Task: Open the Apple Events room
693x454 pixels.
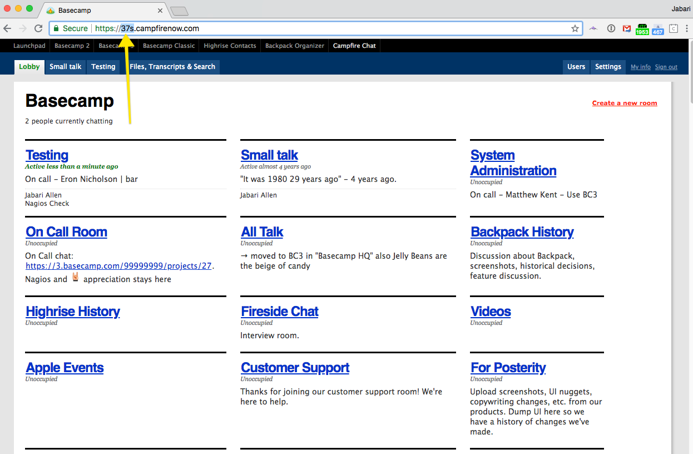Action: click(65, 368)
